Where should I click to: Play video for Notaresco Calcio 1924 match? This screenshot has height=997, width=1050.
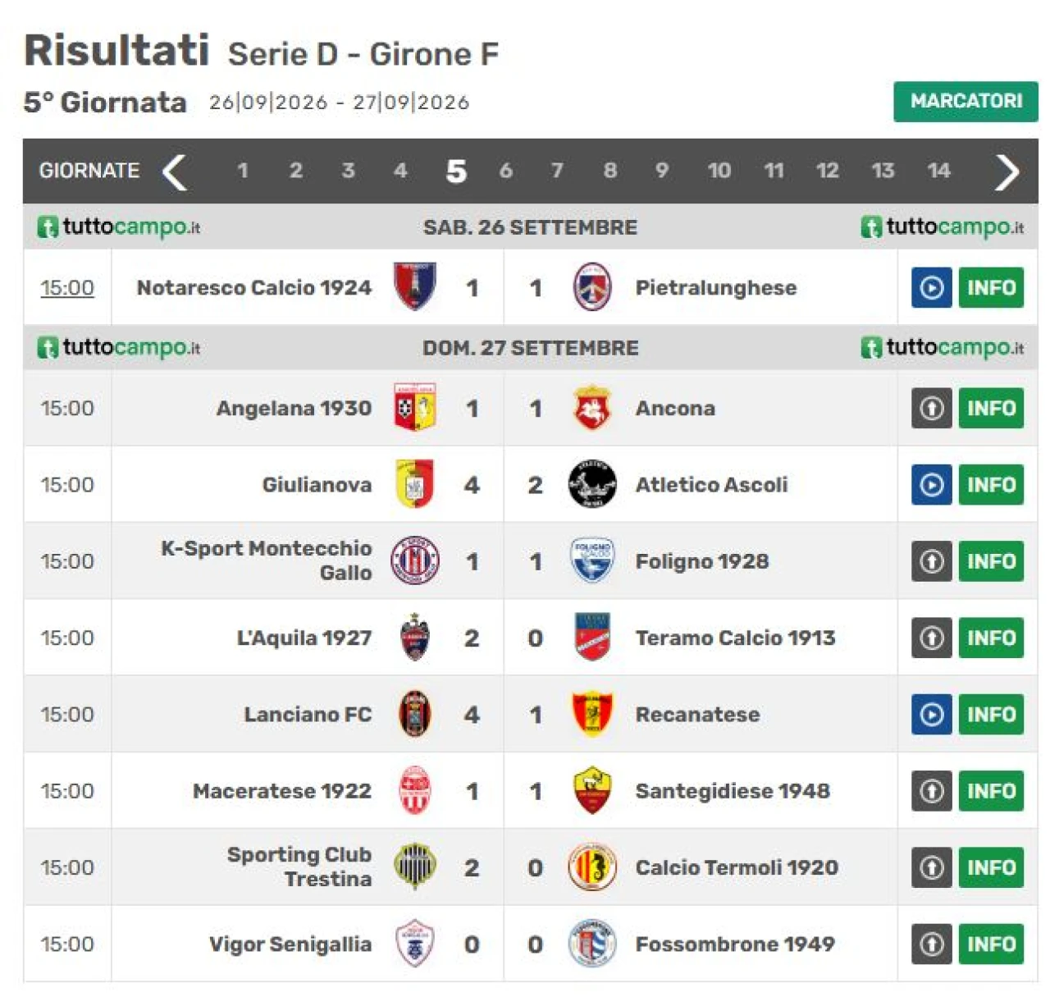[x=931, y=287]
